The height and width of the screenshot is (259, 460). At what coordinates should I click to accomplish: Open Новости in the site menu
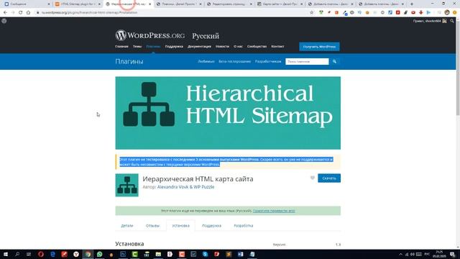(222, 46)
